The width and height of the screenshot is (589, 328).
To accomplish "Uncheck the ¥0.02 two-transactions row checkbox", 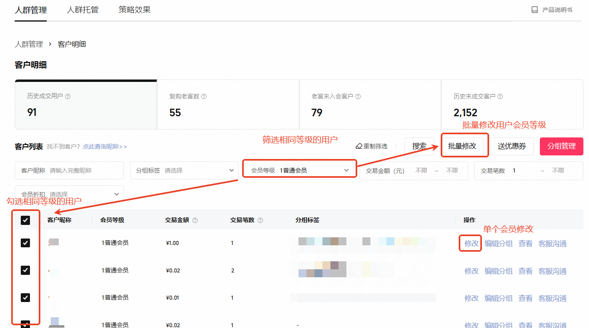I will coord(25,270).
